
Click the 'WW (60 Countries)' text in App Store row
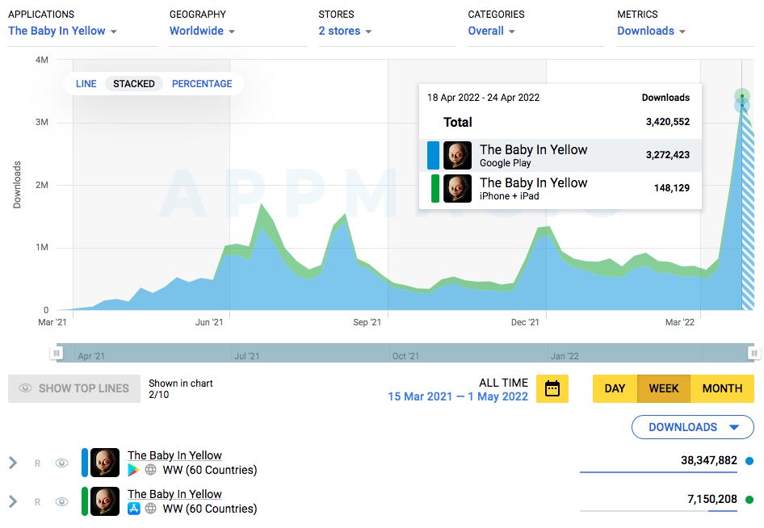[x=209, y=509]
